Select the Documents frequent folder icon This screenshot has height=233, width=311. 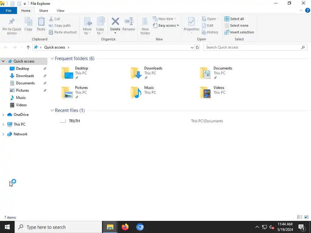[205, 73]
